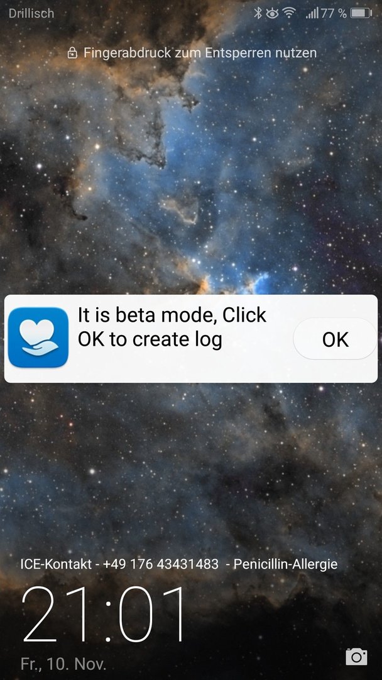Tap the Bluetooth status icon

tap(258, 13)
